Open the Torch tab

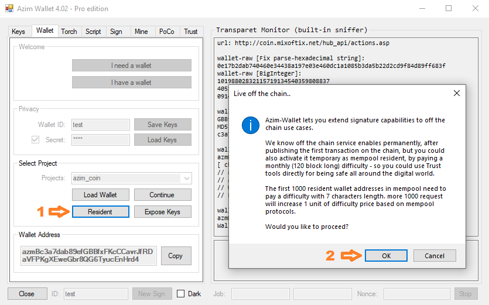coord(69,32)
